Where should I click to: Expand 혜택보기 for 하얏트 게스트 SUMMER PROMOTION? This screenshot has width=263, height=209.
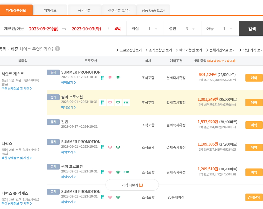click(x=68, y=83)
